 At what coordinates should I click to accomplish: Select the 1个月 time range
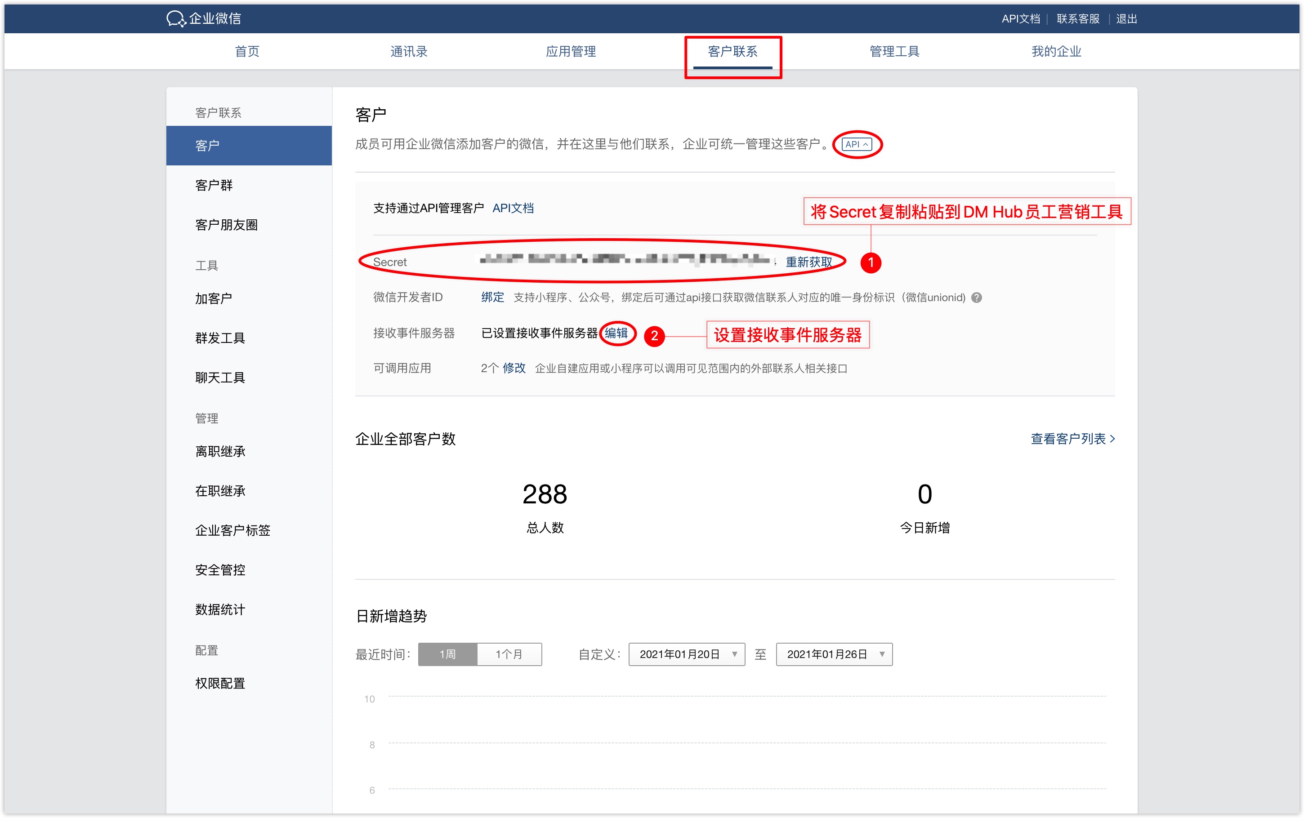(509, 654)
